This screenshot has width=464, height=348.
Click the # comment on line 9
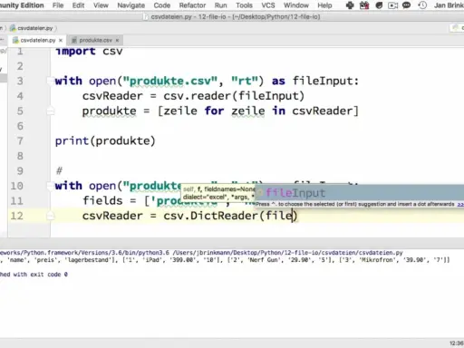point(59,171)
